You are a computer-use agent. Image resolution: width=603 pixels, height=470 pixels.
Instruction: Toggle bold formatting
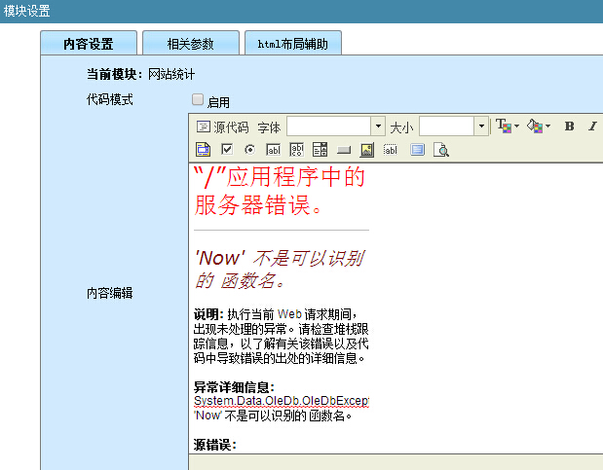(x=570, y=127)
